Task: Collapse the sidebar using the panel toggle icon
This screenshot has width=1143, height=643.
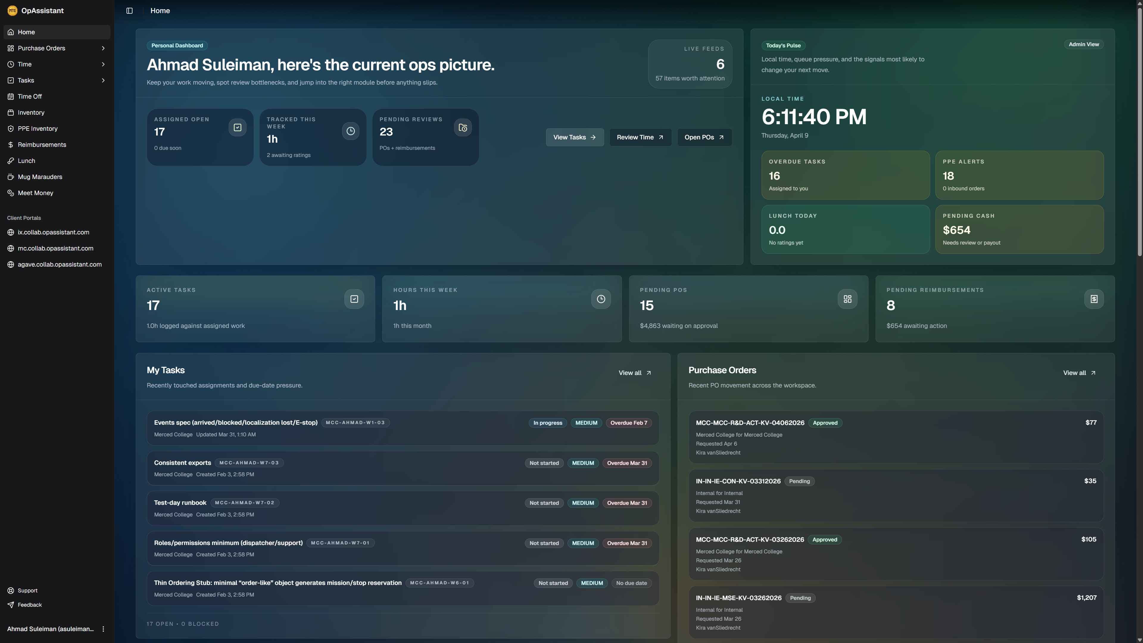Action: (129, 11)
